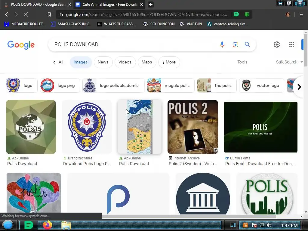The width and height of the screenshot is (308, 231).
Task: Open the MEDIAFIRE ROULET... bookmark
Action: [x=25, y=24]
